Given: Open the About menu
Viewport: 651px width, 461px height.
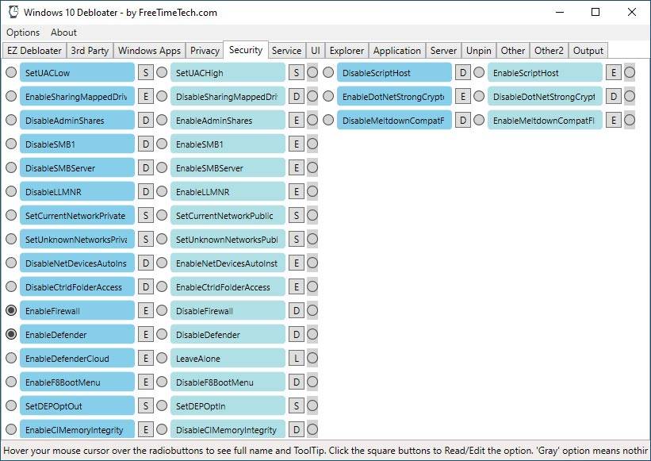Looking at the screenshot, I should [x=63, y=33].
